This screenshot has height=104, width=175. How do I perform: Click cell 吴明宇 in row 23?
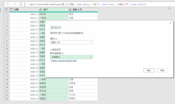[83, 99]
